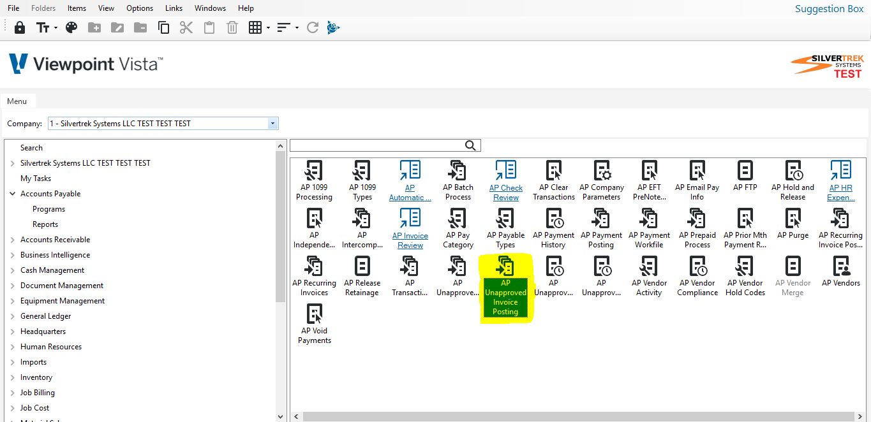The width and height of the screenshot is (871, 422).
Task: Open AP Payment Workfile
Action: [649, 229]
